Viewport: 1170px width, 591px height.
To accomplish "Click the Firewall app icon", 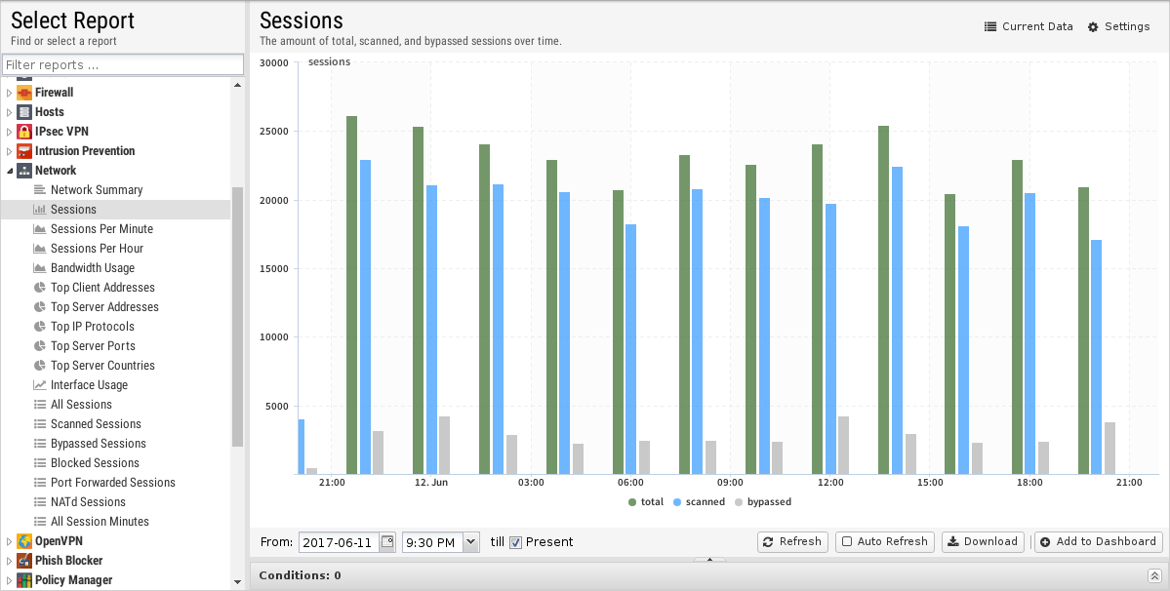I will 23,93.
